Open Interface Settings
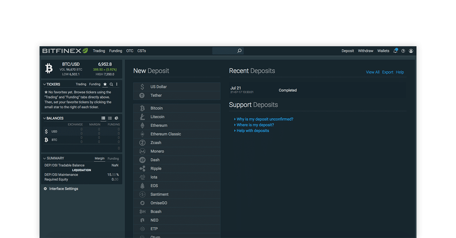This screenshot has width=456, height=238. 63,189
